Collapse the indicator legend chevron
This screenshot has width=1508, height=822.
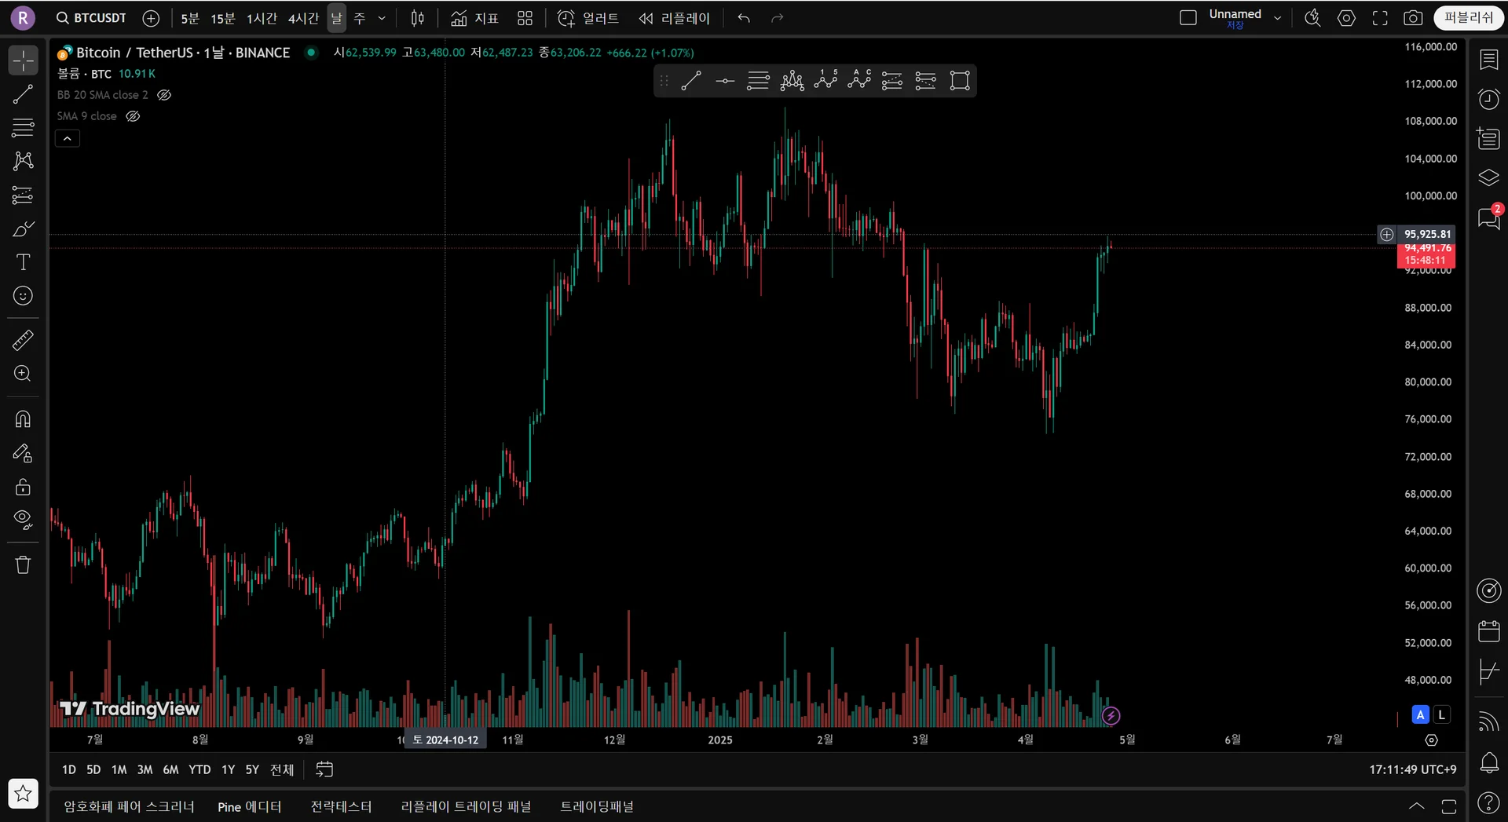(68, 139)
